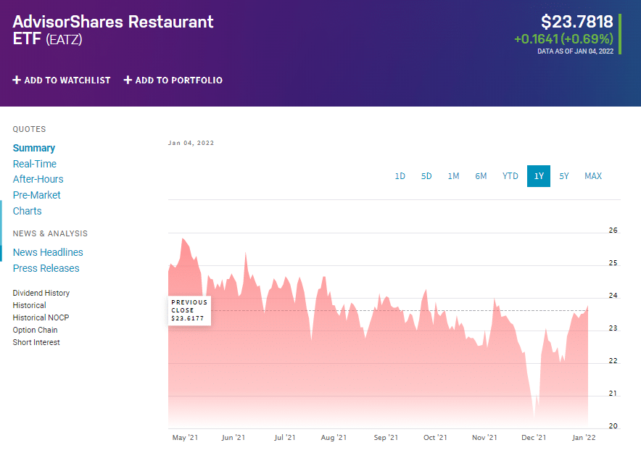Click the Jun '21 x-axis label
The image size is (641, 461).
pos(233,437)
